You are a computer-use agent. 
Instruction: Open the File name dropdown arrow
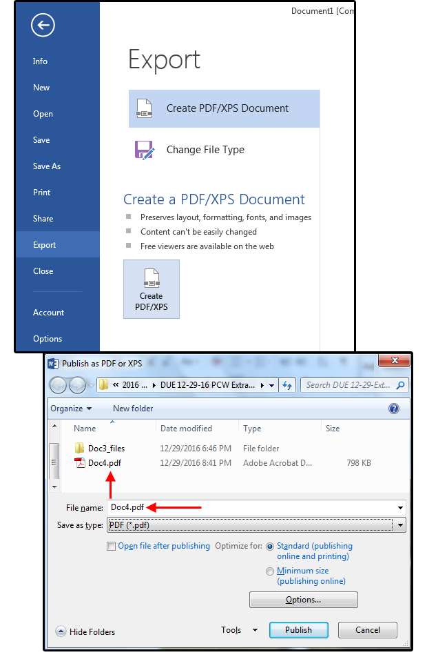click(x=400, y=508)
